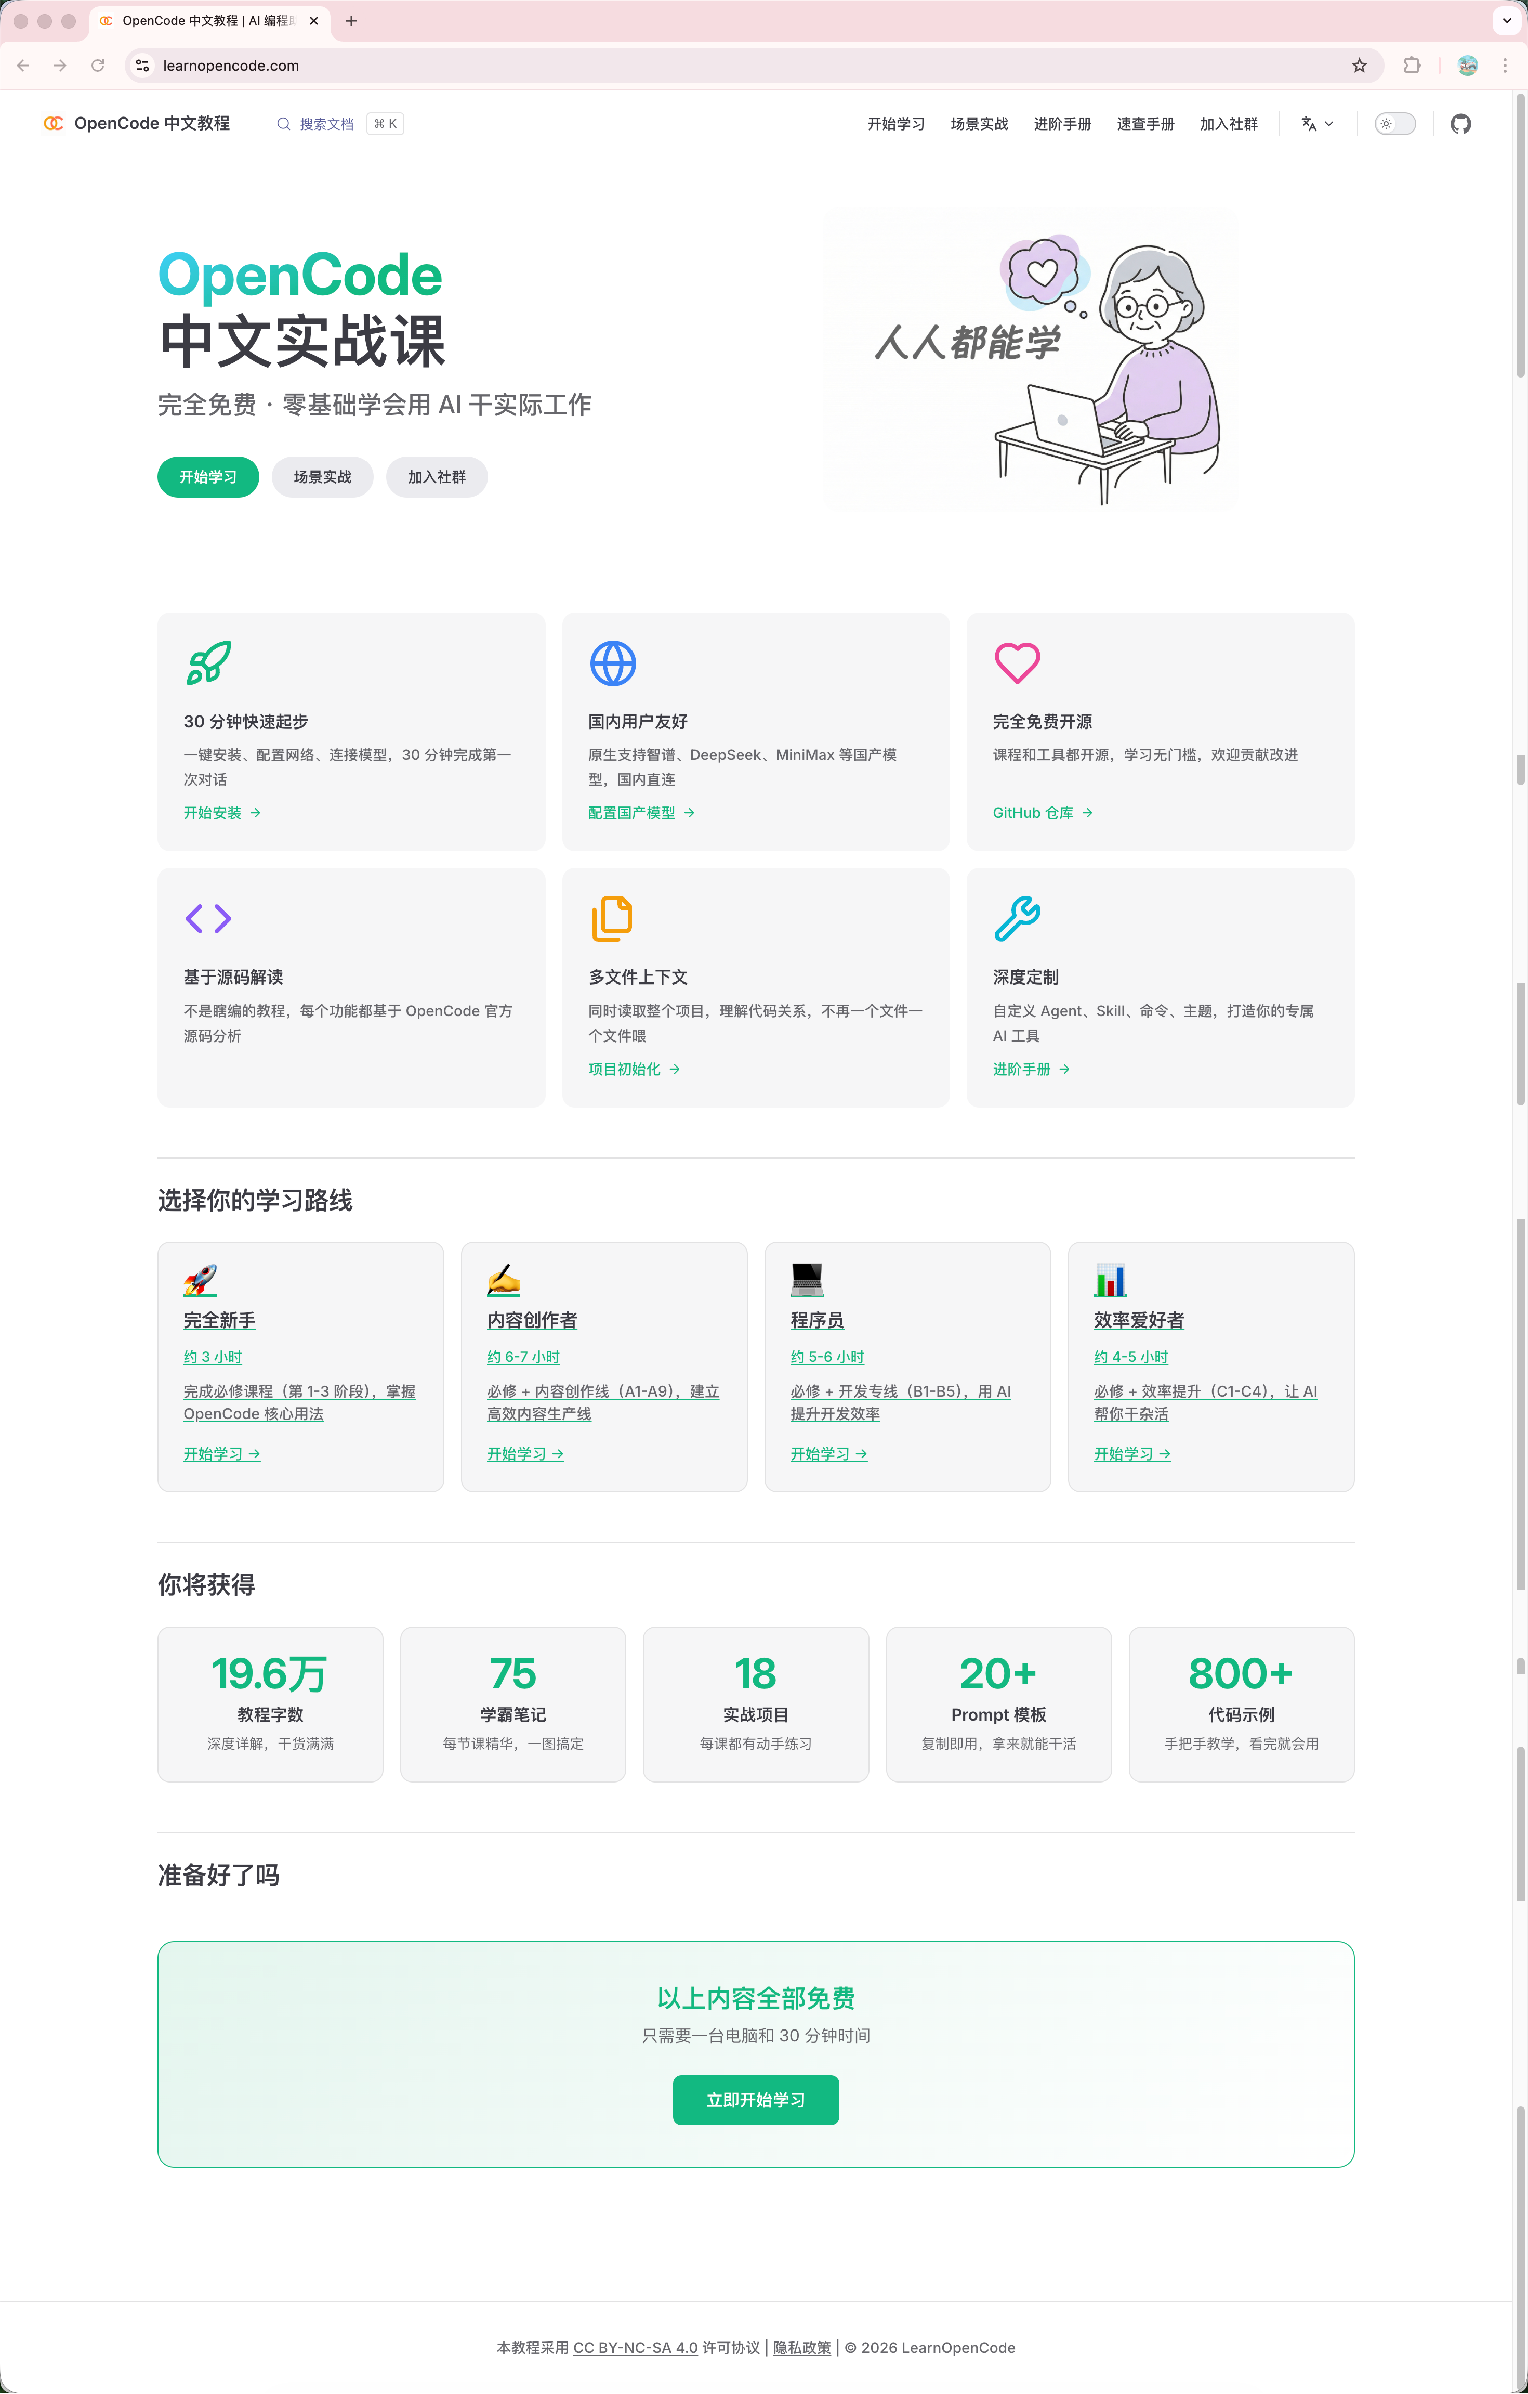Expand the tab list chevron in the browser

click(1506, 21)
